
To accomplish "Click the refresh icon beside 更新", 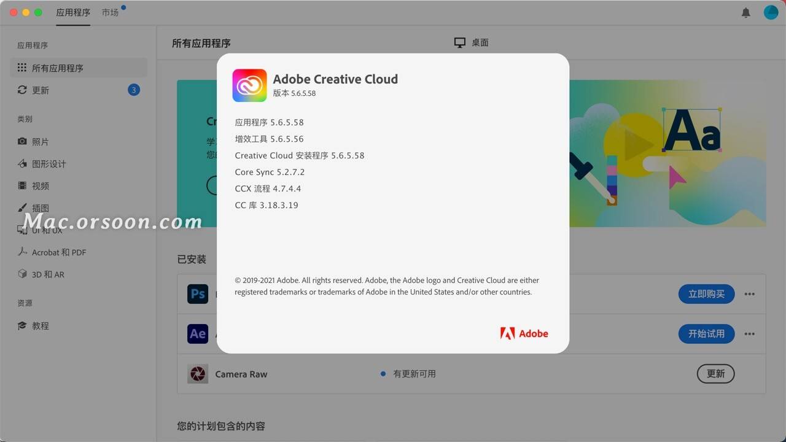I will point(22,90).
